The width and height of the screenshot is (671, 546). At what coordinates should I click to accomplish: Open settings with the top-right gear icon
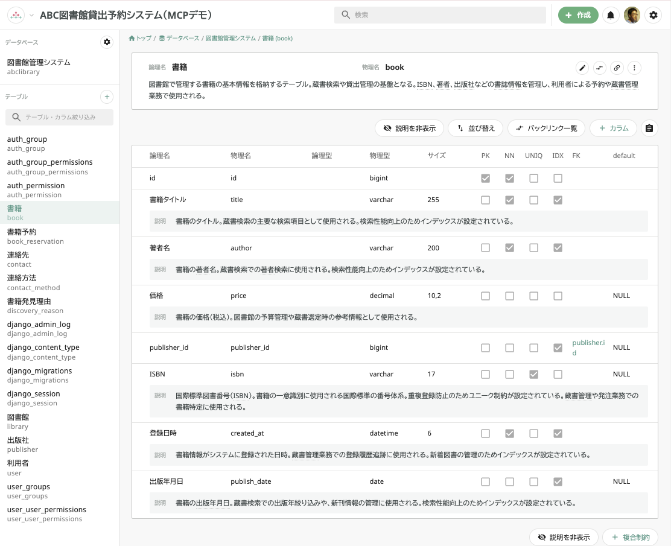tap(654, 15)
